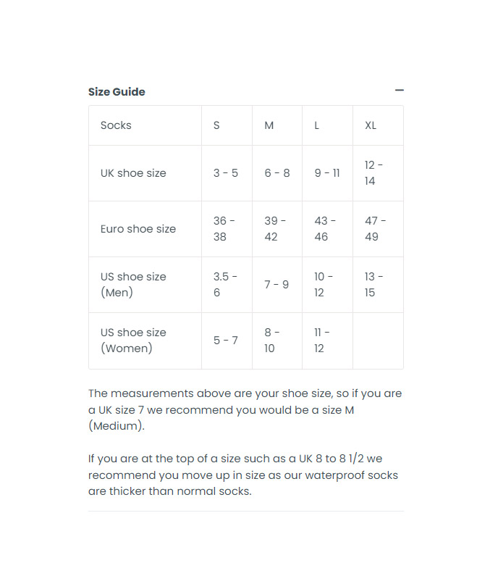Image resolution: width=498 pixels, height=584 pixels.
Task: Collapse the Size Guide minus icon
Action: pos(399,91)
